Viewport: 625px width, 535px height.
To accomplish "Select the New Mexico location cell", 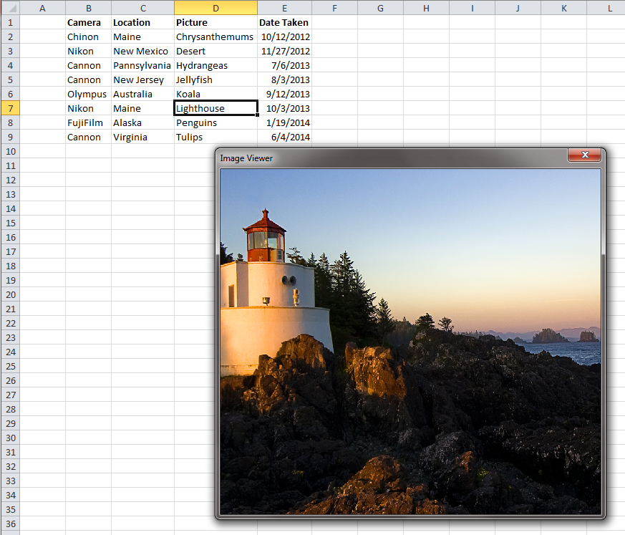I will point(142,51).
